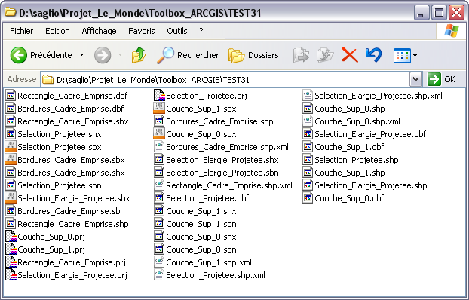Viewport: 469px width, 300px height.
Task: Click the green OK go button
Action: pyautogui.click(x=441, y=79)
